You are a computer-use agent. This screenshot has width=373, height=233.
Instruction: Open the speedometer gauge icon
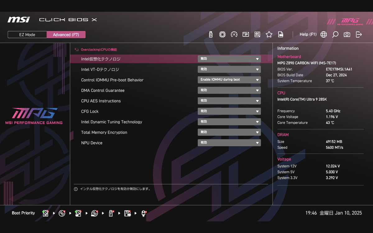234,34
